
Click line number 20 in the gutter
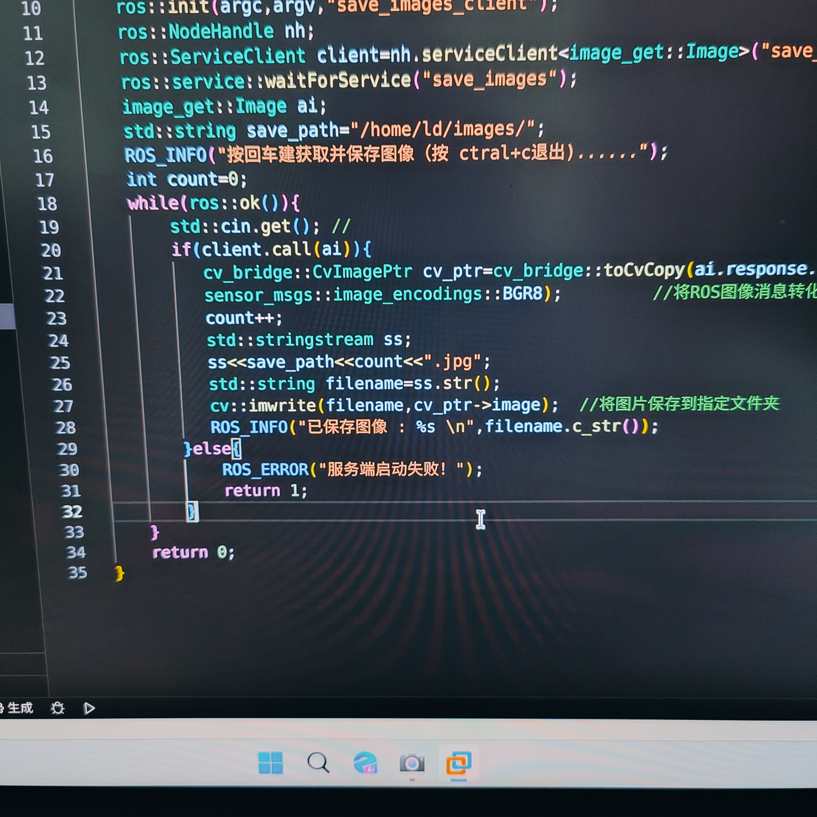(51, 250)
